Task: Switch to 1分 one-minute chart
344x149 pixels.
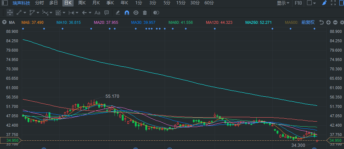Action: tap(138, 3)
